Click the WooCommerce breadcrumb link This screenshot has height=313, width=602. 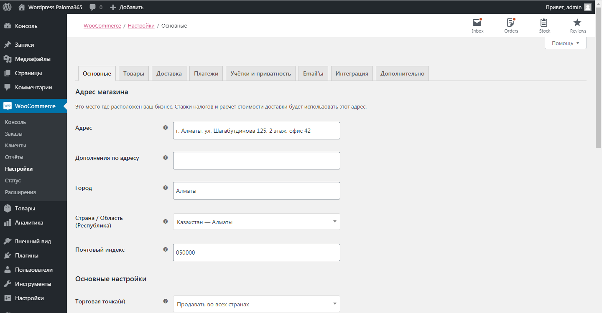102,26
